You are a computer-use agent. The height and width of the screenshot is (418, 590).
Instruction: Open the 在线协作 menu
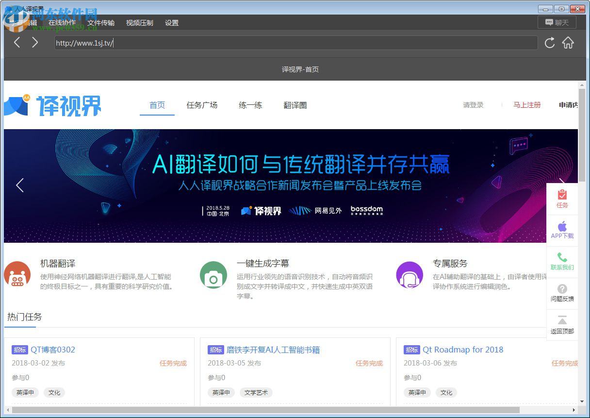click(62, 23)
